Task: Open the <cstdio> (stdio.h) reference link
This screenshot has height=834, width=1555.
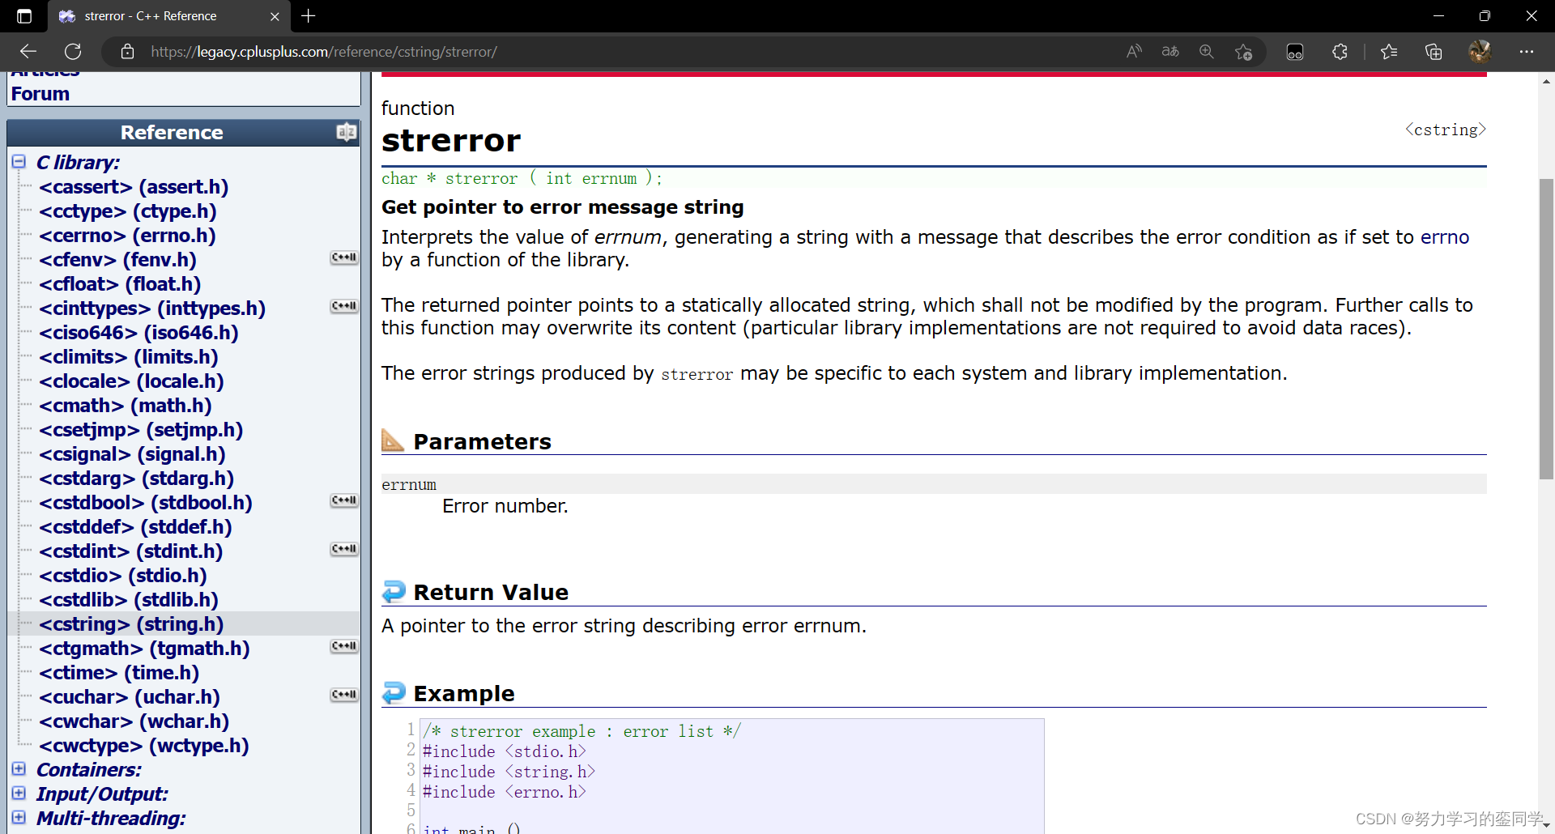Action: click(x=122, y=576)
